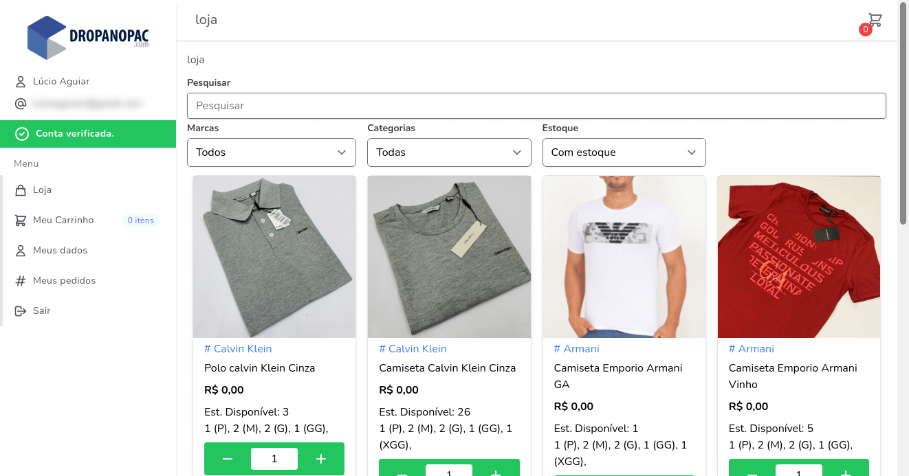Click the price of Camiseta Calvin Klein Cinza
The height and width of the screenshot is (476, 909).
coord(399,390)
